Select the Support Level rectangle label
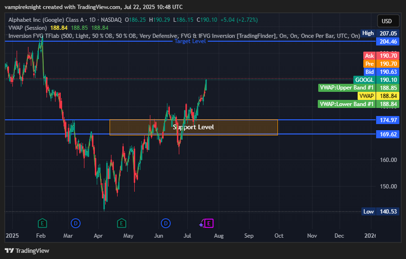The image size is (406, 259). tap(194, 127)
